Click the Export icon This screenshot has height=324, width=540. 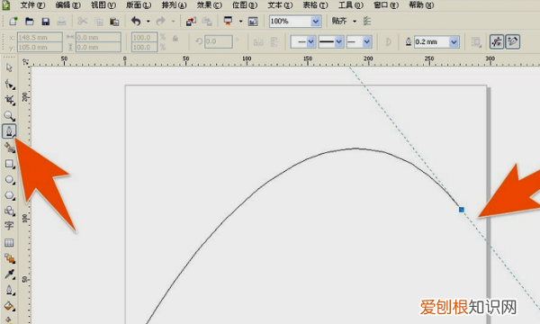(x=207, y=22)
